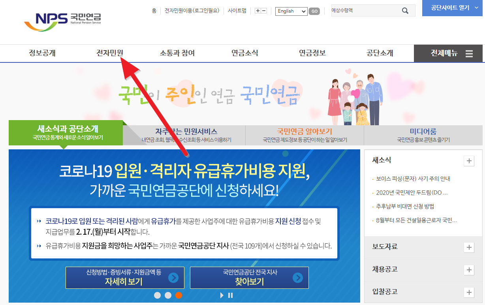Click 찾아보기 banner button
485x305 pixels.
249,278
